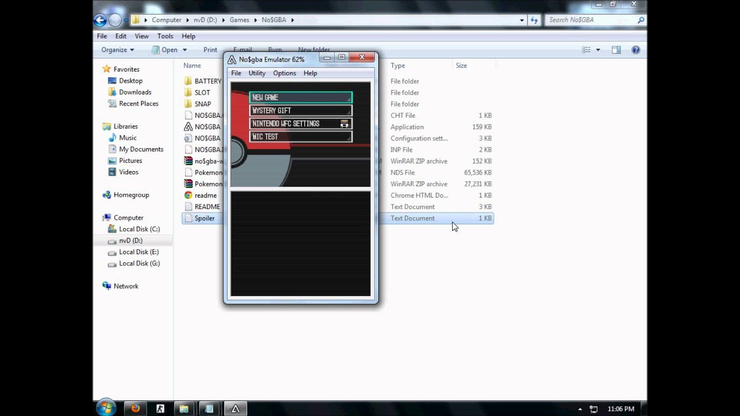This screenshot has width=740, height=416.
Task: Open Videos library
Action: [x=128, y=172]
